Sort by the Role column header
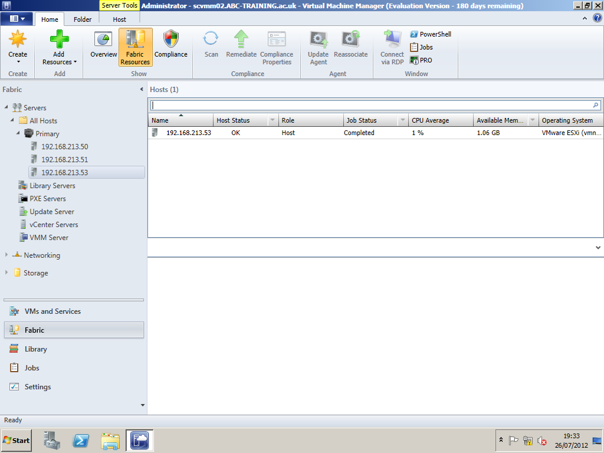The width and height of the screenshot is (604, 453). [311, 120]
